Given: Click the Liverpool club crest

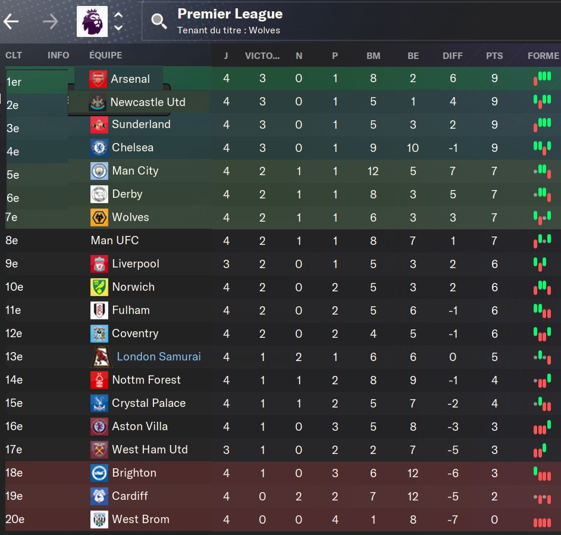Looking at the screenshot, I should [x=99, y=264].
